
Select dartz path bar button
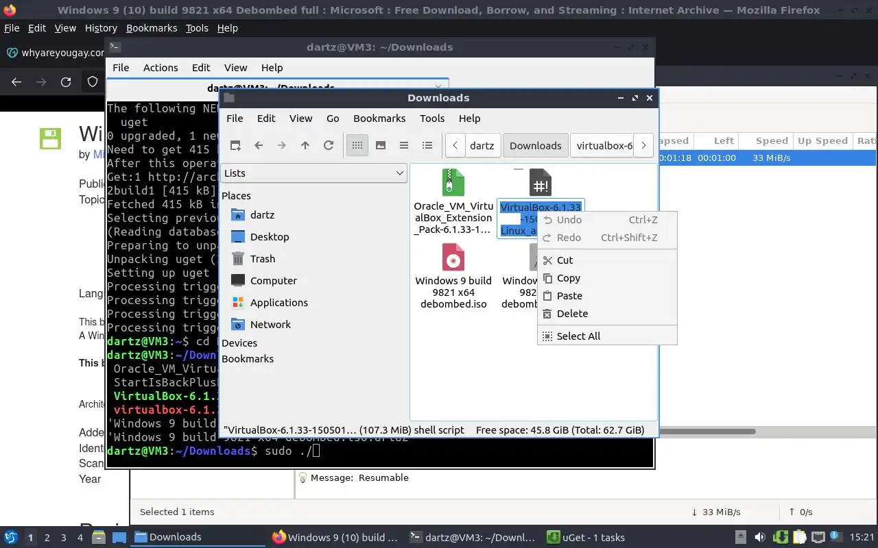(x=482, y=145)
